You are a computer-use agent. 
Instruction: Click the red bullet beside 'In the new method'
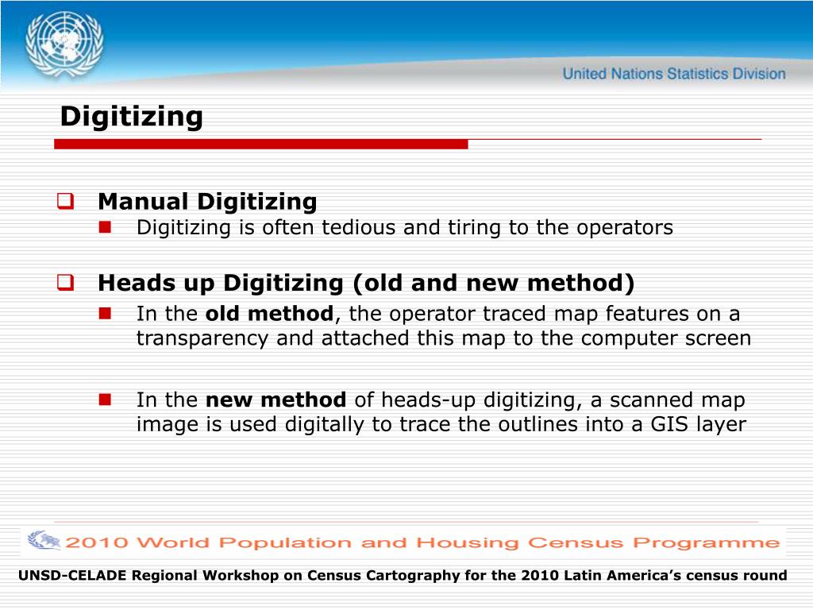pyautogui.click(x=106, y=400)
